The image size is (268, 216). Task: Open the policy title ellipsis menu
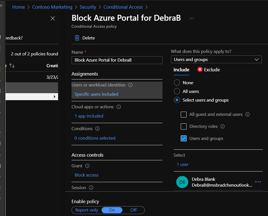(x=192, y=18)
